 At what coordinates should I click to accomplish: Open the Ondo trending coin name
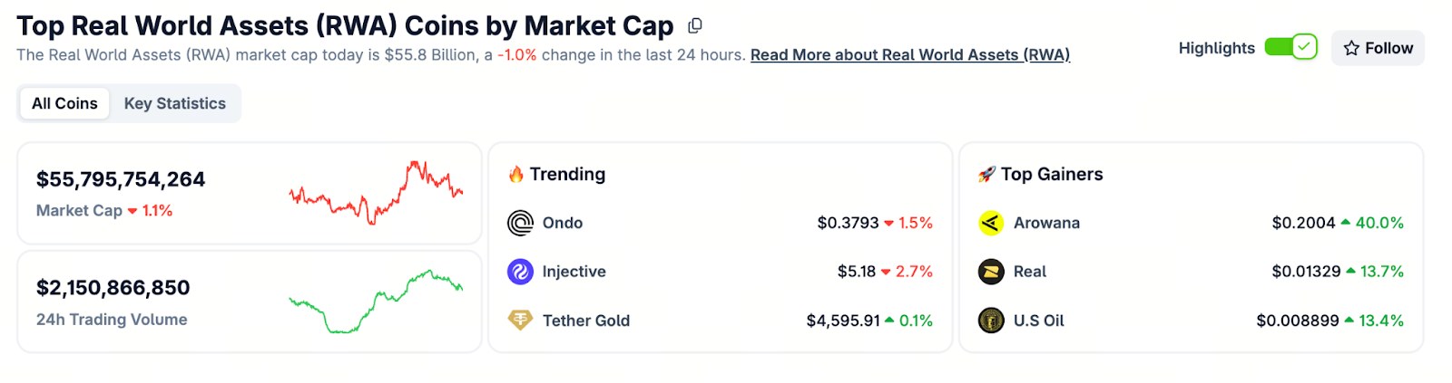click(562, 223)
